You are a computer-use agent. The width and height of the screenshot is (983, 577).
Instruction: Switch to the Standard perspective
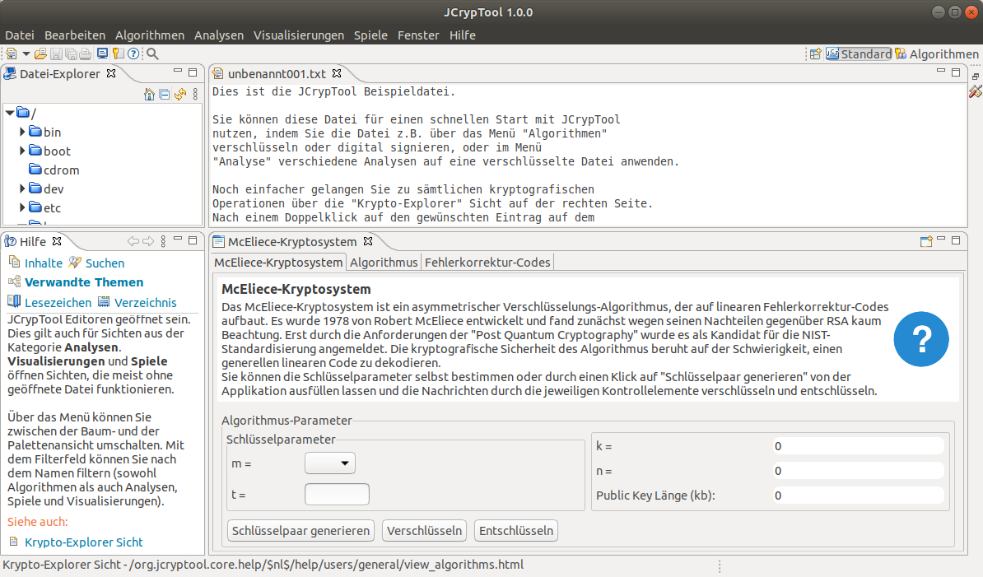click(858, 54)
